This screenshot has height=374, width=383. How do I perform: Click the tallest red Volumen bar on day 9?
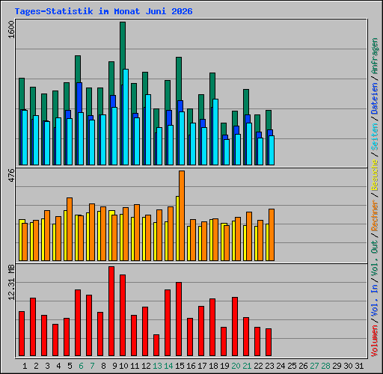pyautogui.click(x=111, y=311)
